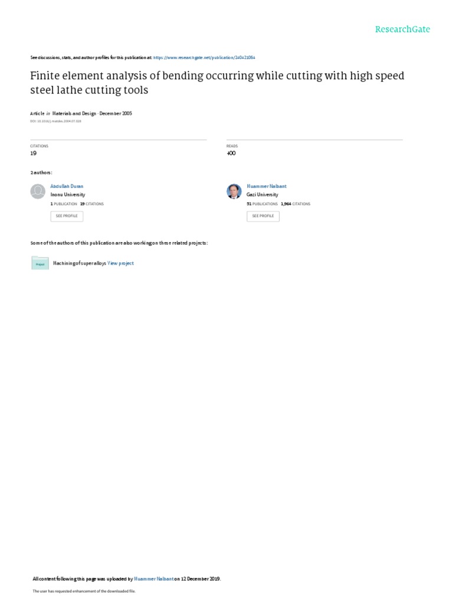Viewport: 453px width, 605px height.
Task: Open Muammer Nalbant's 51 publications
Action: [x=262, y=204]
